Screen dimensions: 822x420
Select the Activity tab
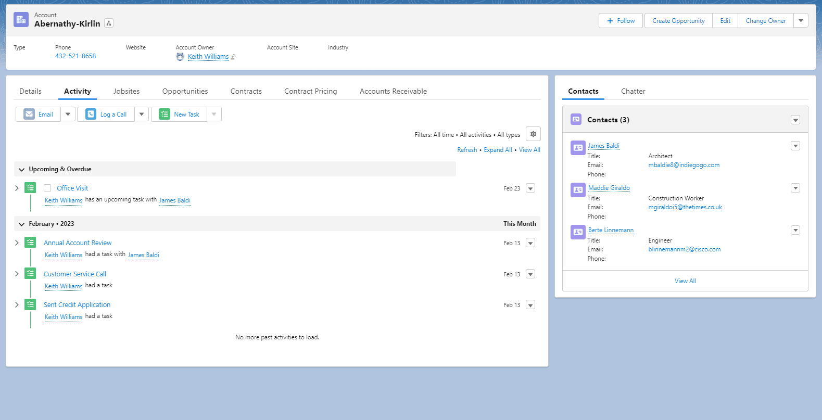[78, 91]
